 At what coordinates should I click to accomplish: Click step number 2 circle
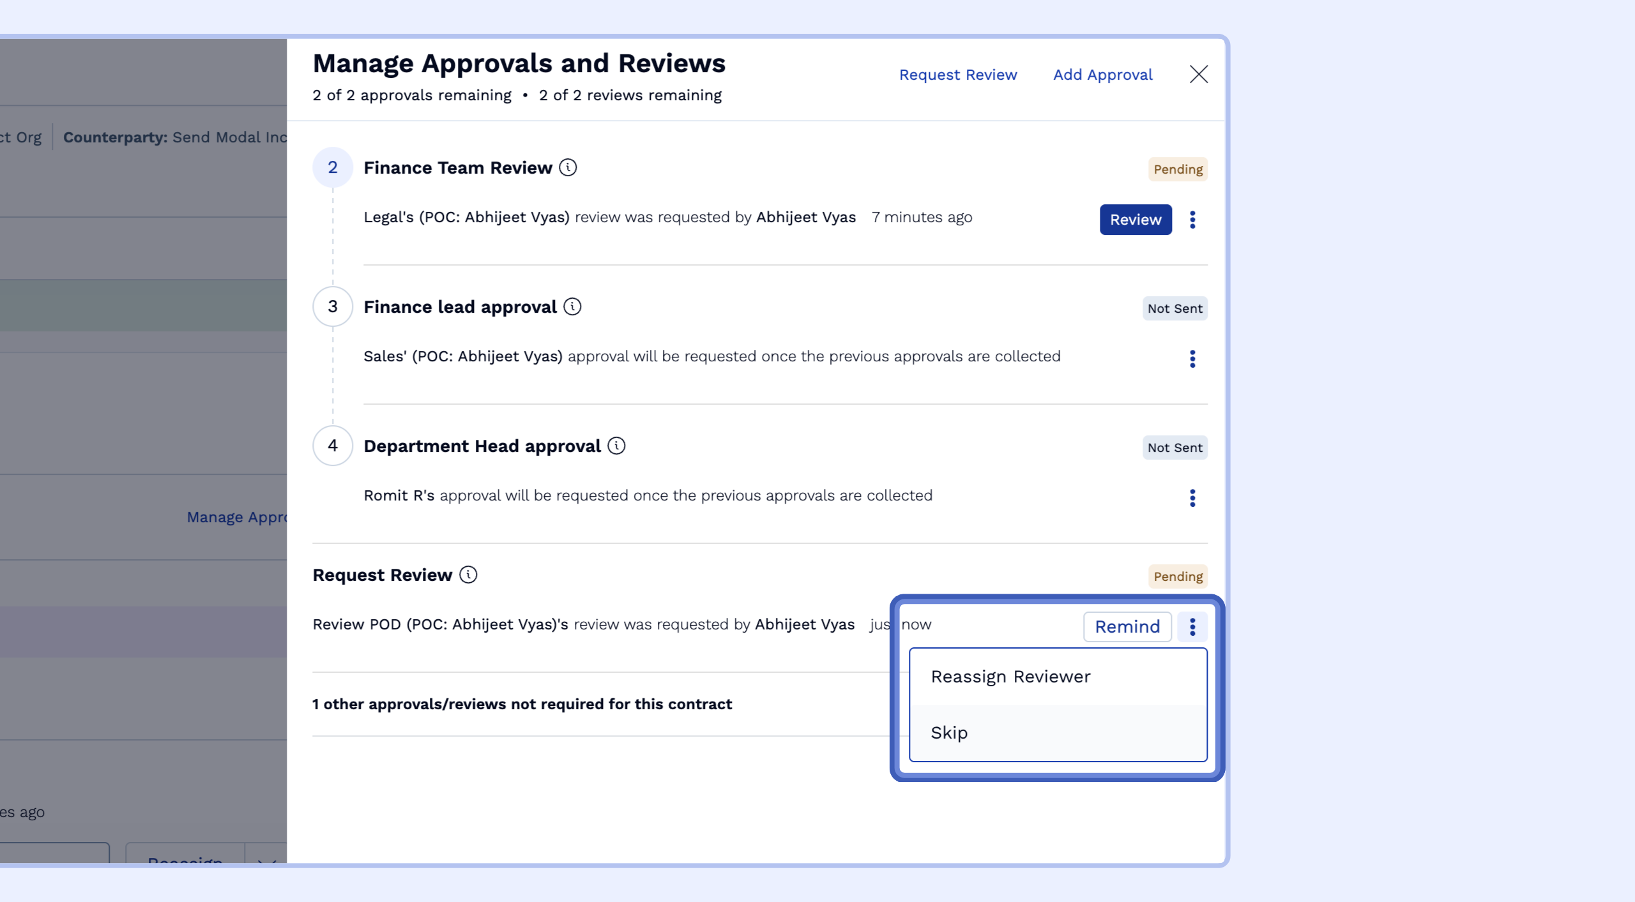click(x=332, y=167)
